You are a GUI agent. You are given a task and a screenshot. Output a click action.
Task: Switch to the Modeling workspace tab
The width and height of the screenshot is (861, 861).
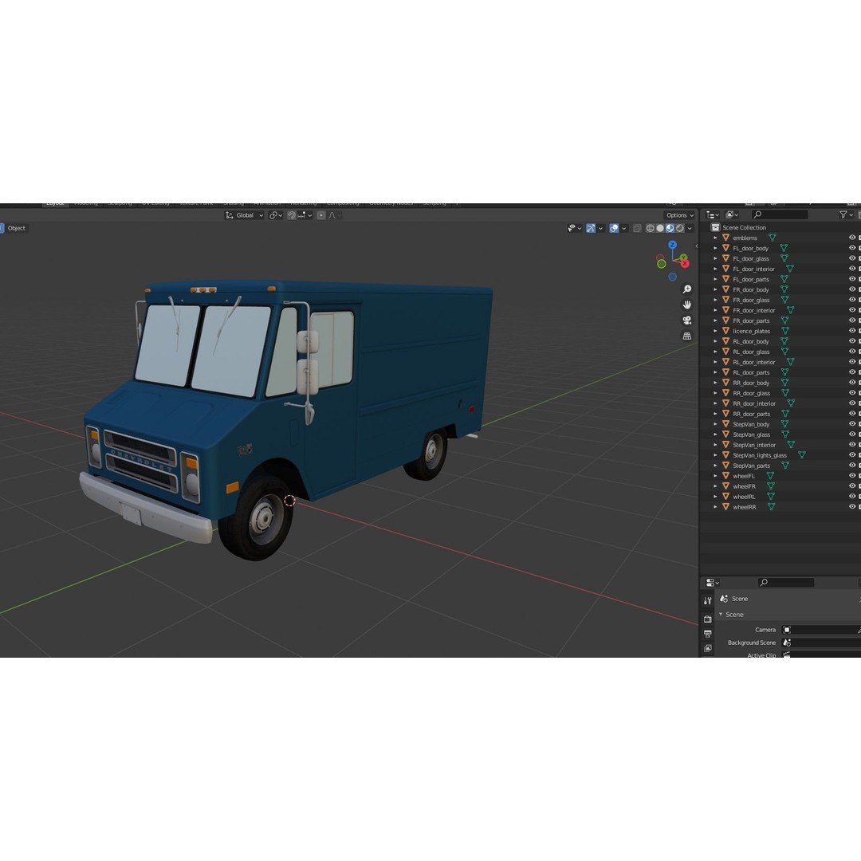pos(85,203)
